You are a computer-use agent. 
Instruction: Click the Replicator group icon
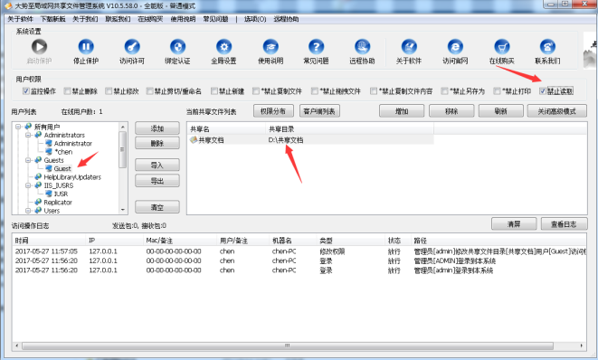[x=38, y=202]
